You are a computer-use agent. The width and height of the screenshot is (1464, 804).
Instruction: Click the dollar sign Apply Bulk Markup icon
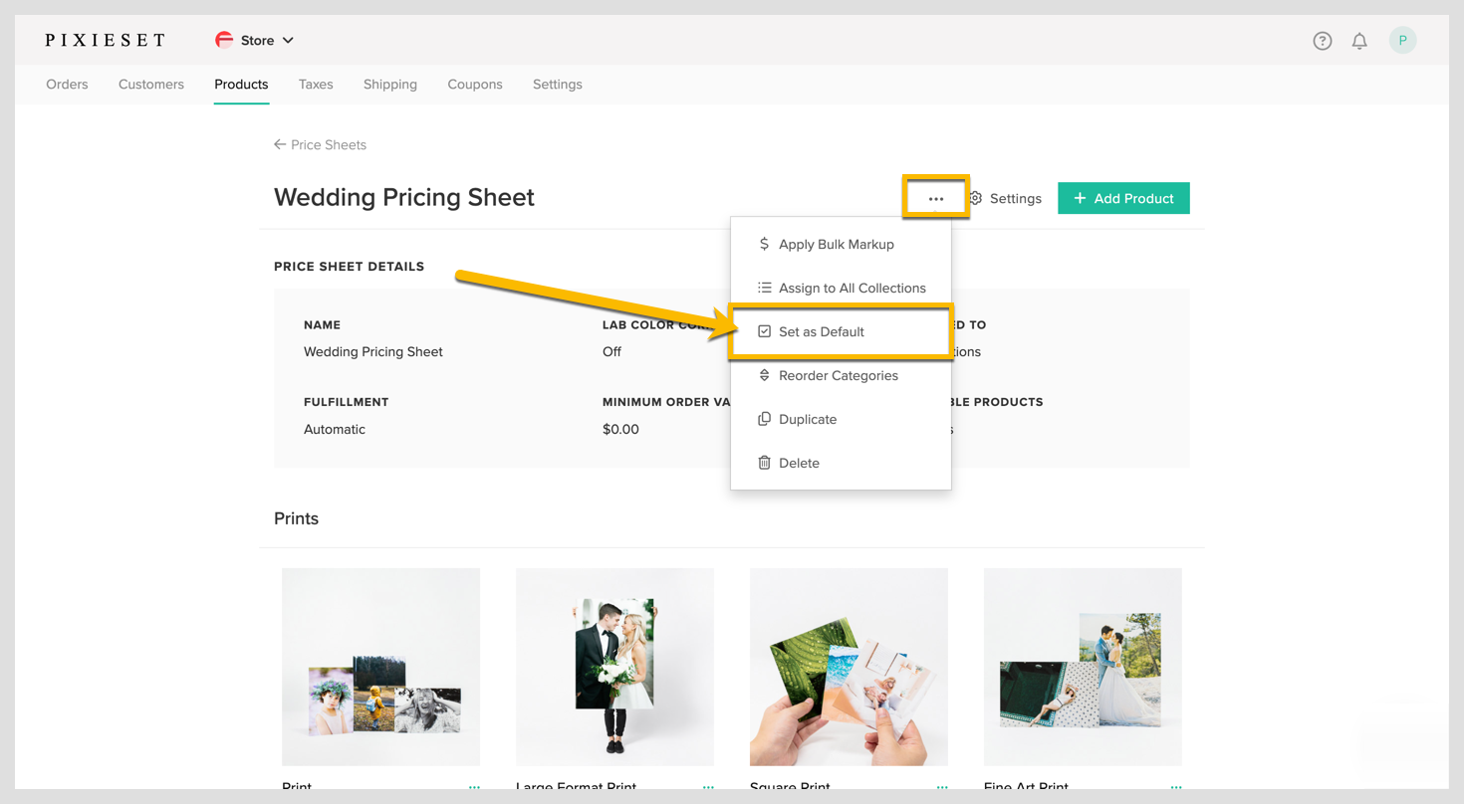[x=764, y=244]
